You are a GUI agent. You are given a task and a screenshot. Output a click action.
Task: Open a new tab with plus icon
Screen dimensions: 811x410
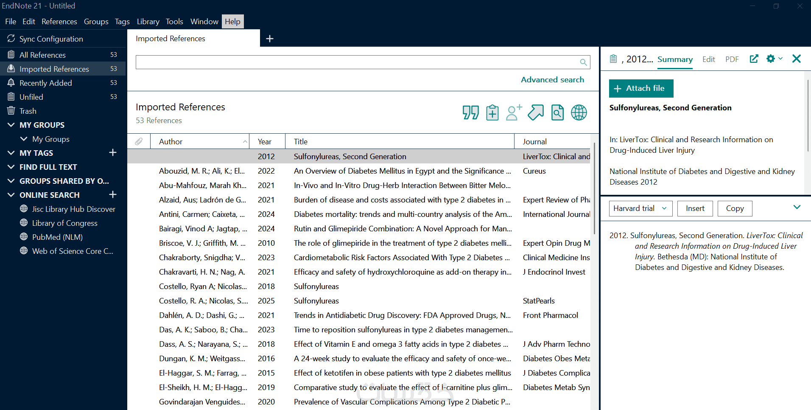[x=270, y=39]
